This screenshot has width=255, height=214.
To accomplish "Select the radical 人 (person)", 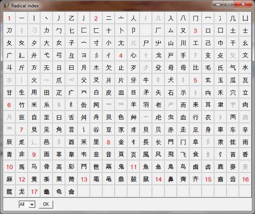I will coord(133,18).
